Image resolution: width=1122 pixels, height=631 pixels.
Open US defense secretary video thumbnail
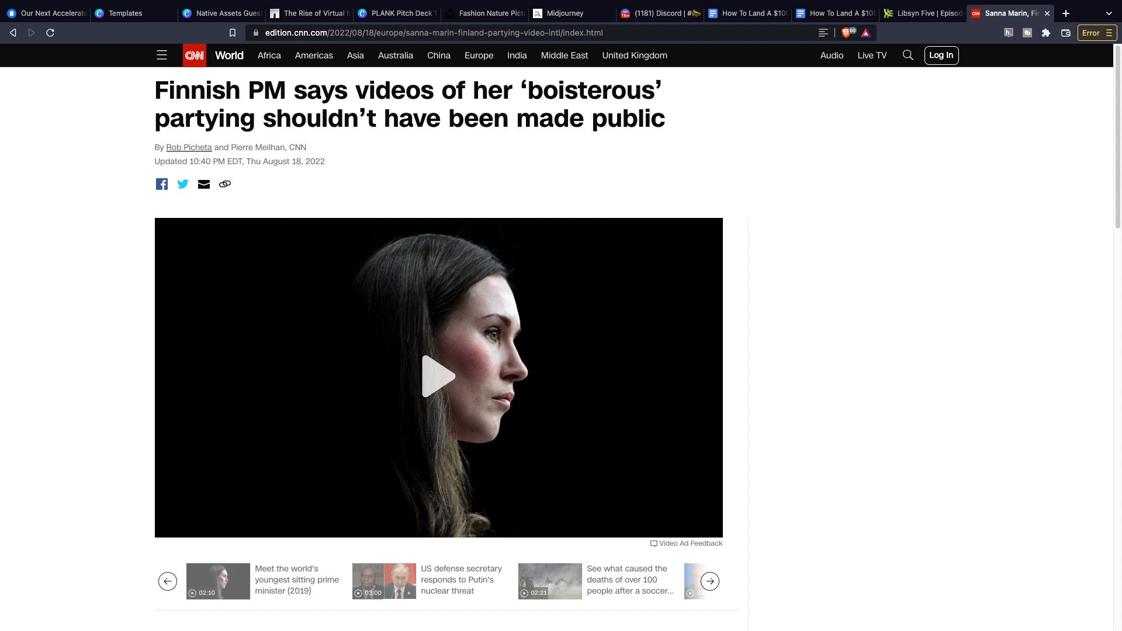click(384, 581)
